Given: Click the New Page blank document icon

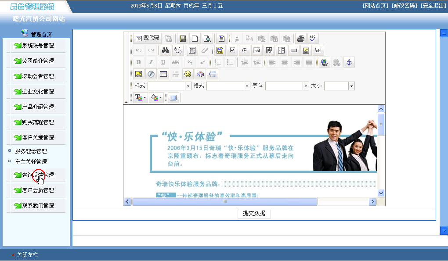Looking at the screenshot, I should tap(195, 38).
